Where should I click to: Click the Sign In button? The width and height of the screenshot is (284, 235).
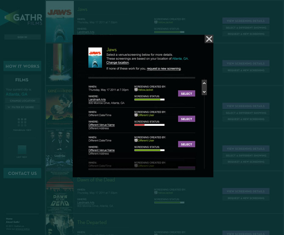click(22, 37)
